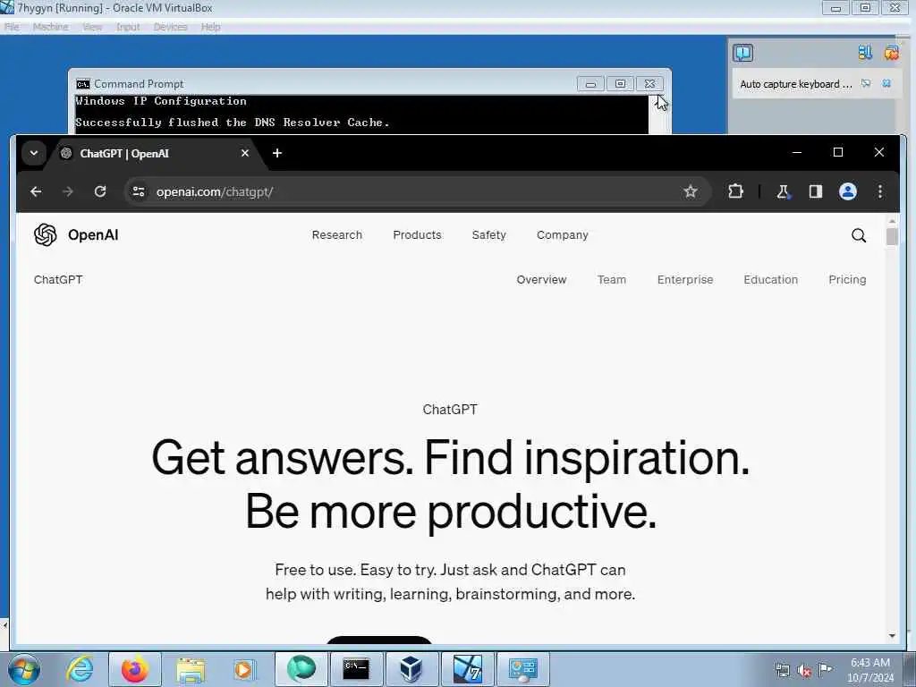Open Windows Media Player in taskbar
The width and height of the screenshot is (916, 687).
coord(244,669)
